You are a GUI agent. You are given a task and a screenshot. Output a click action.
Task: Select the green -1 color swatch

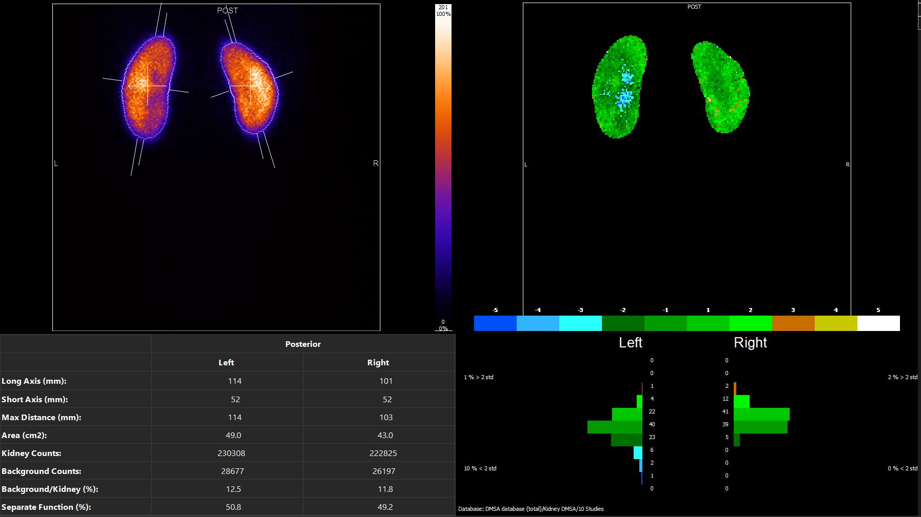pyautogui.click(x=665, y=323)
